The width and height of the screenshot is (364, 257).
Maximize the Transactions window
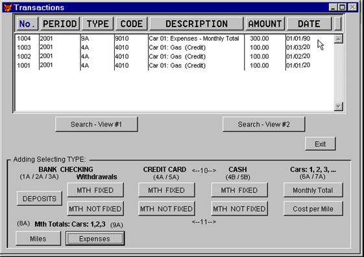tap(342, 7)
